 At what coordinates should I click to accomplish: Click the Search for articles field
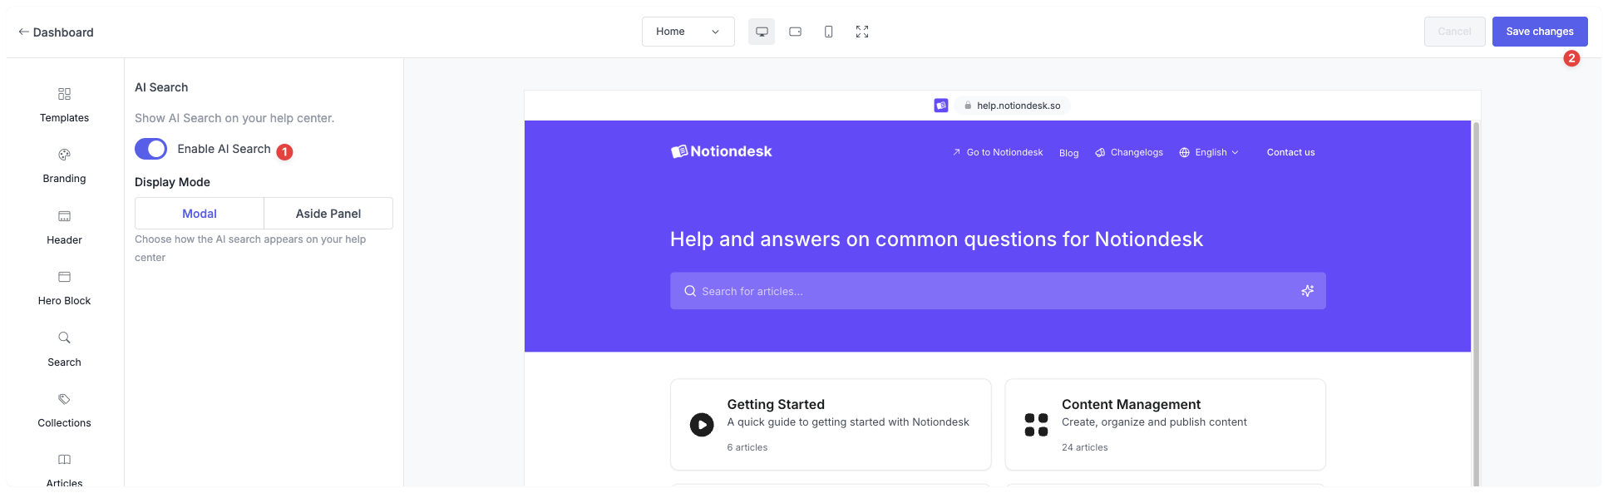tap(989, 291)
